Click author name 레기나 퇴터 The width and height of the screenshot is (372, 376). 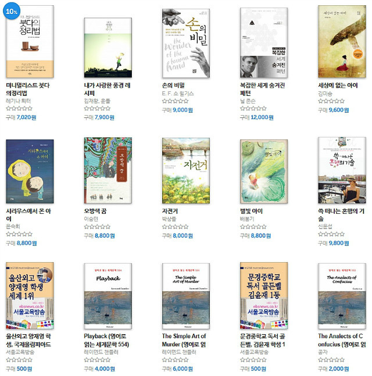[x=18, y=101]
